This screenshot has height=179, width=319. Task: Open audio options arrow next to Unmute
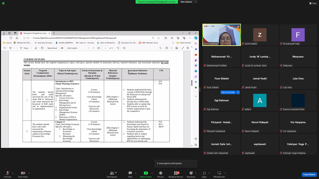(x=13, y=173)
